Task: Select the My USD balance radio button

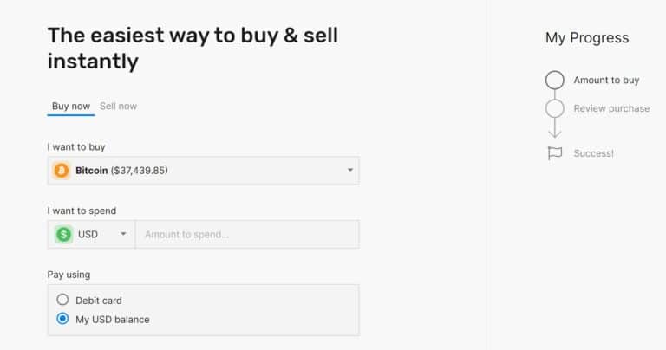Action: (x=62, y=319)
